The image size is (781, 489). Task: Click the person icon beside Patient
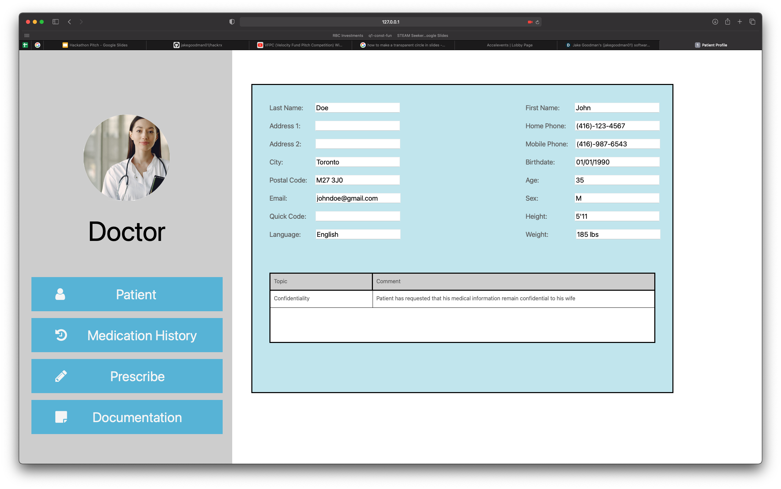pyautogui.click(x=60, y=294)
